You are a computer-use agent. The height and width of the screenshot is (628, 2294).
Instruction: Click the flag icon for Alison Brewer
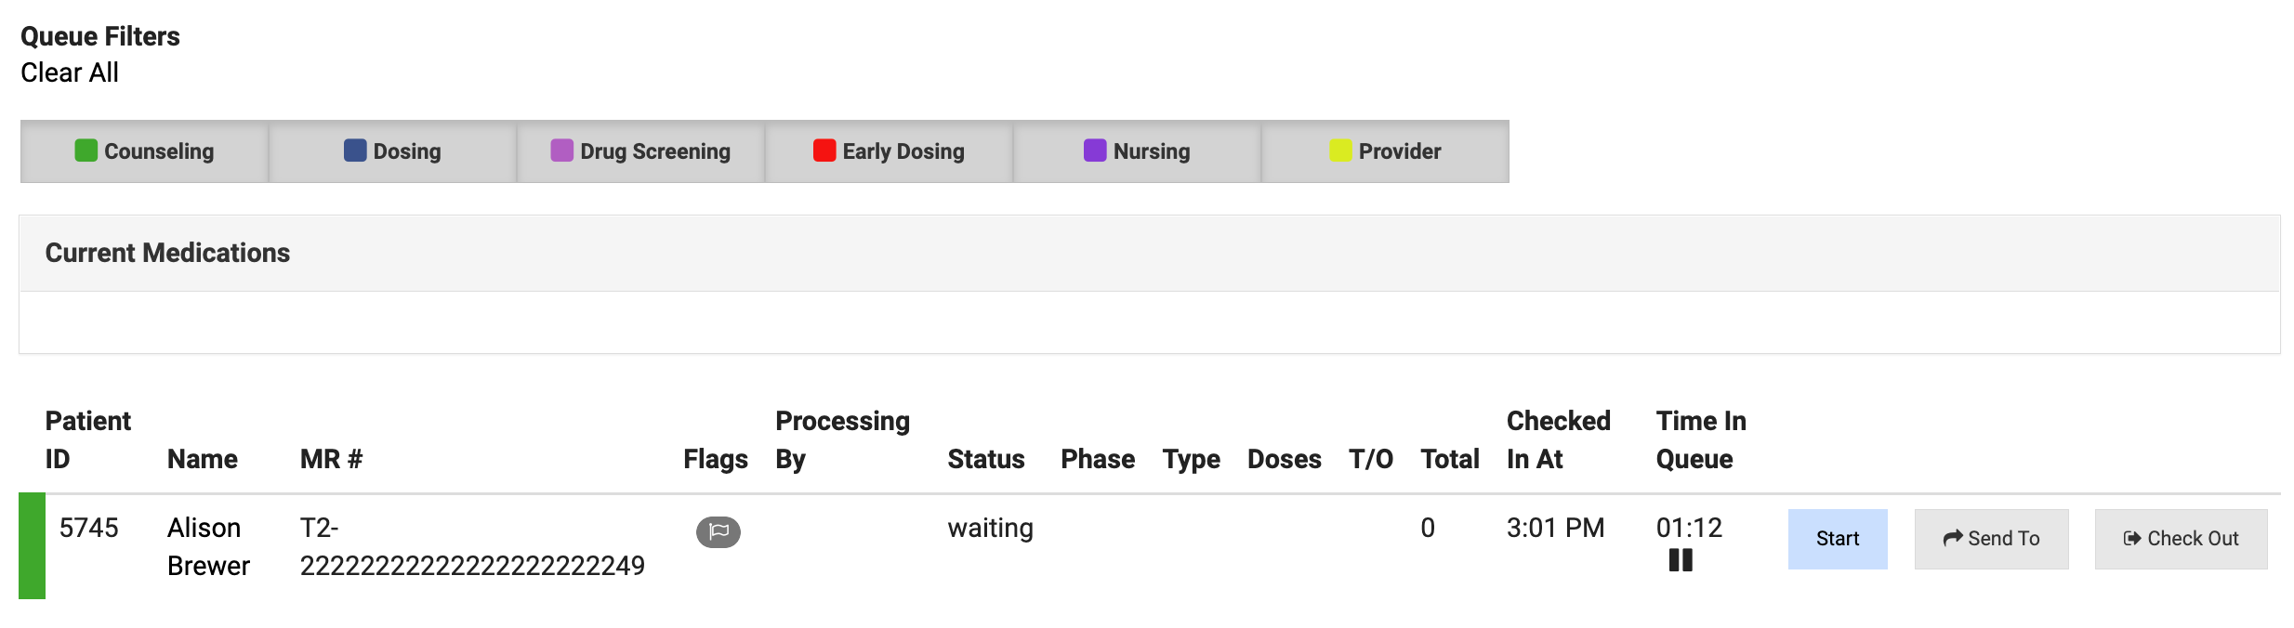click(x=718, y=531)
